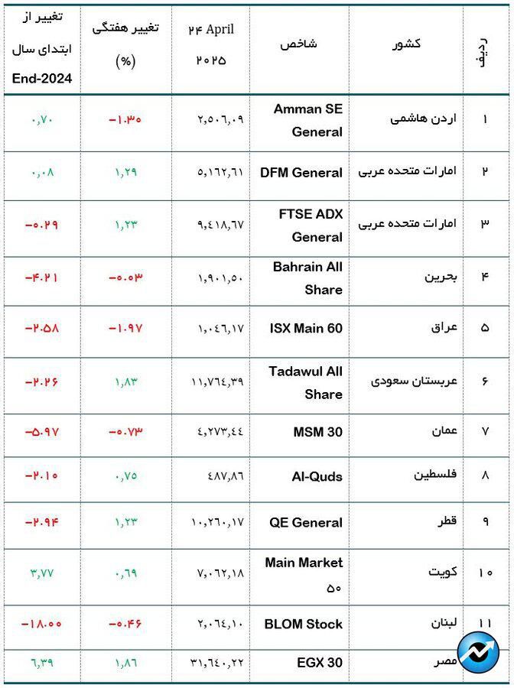Click the EGX 30 index name
Viewport: 514px width, 688px height.
[320, 663]
